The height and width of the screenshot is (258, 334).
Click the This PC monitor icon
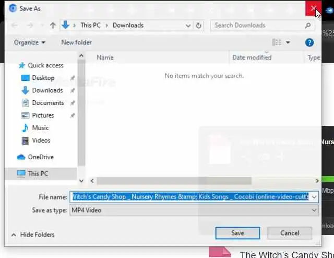pos(21,173)
